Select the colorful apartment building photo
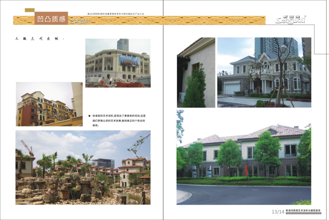 pos(49,104)
